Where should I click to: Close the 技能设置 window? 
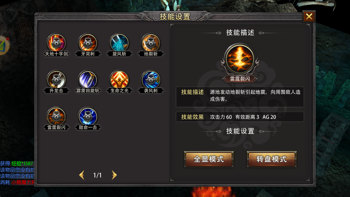[309, 17]
